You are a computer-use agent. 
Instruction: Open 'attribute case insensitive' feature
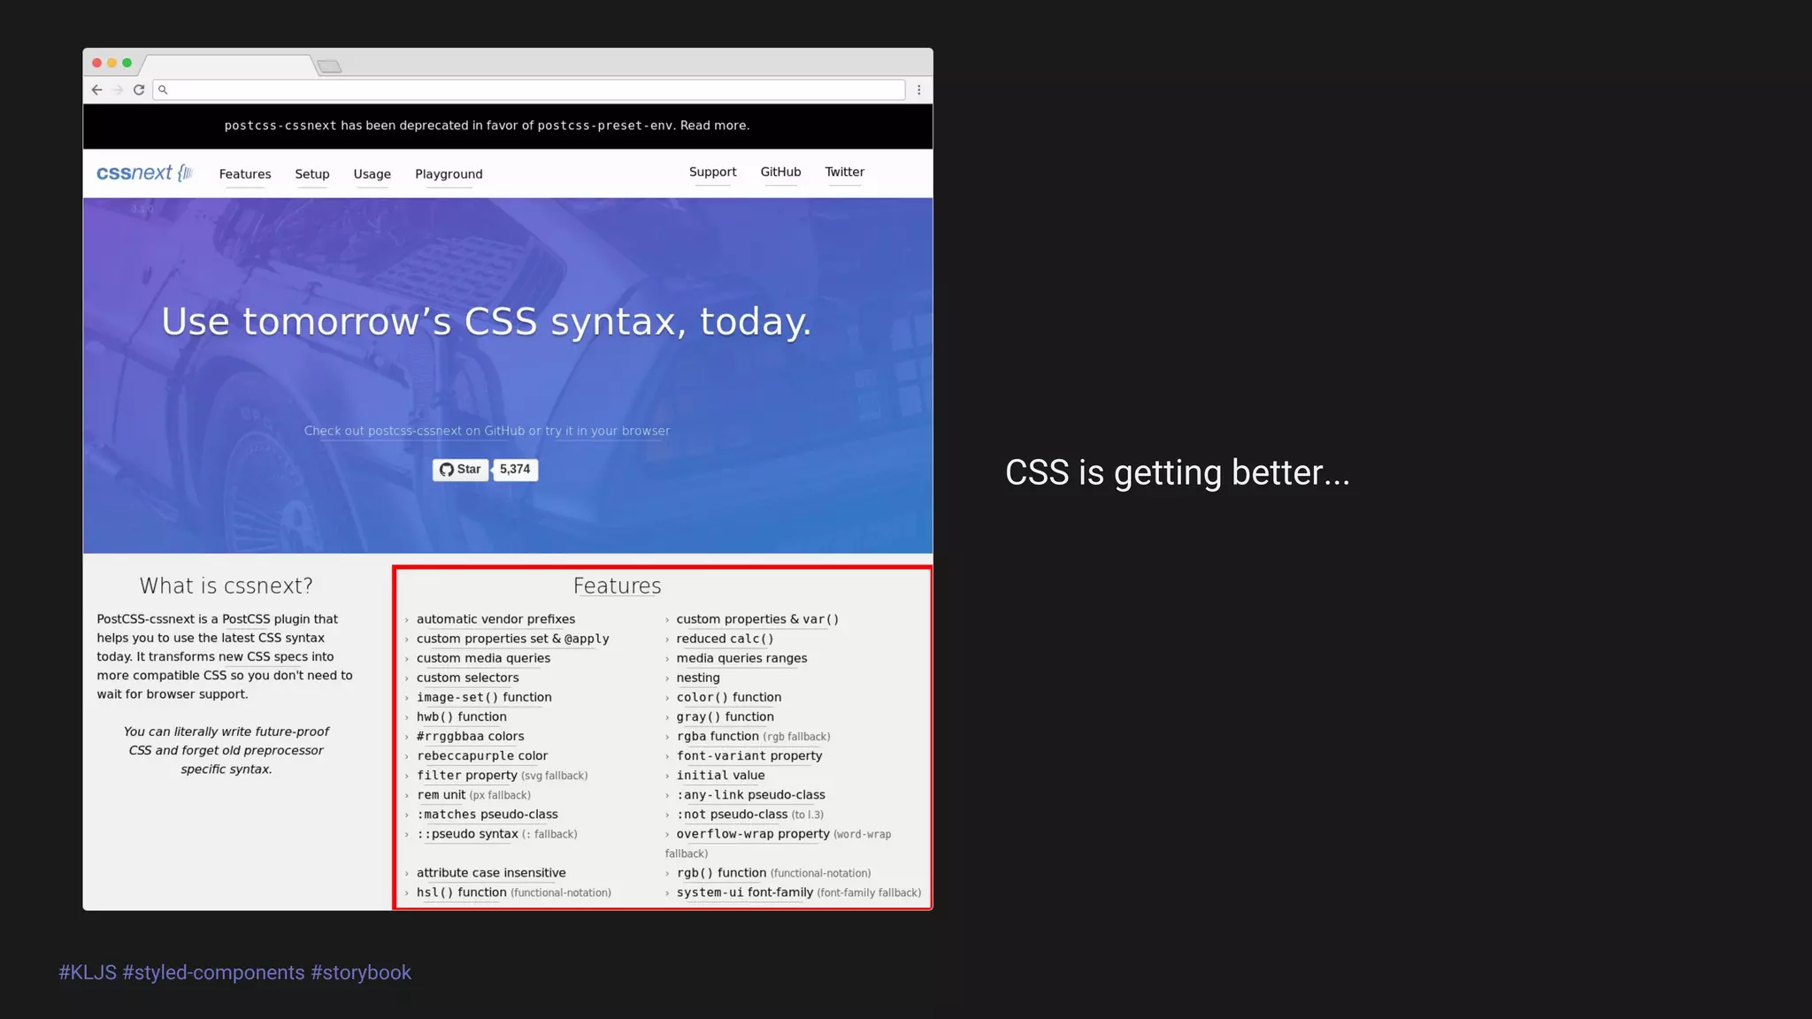tap(491, 872)
